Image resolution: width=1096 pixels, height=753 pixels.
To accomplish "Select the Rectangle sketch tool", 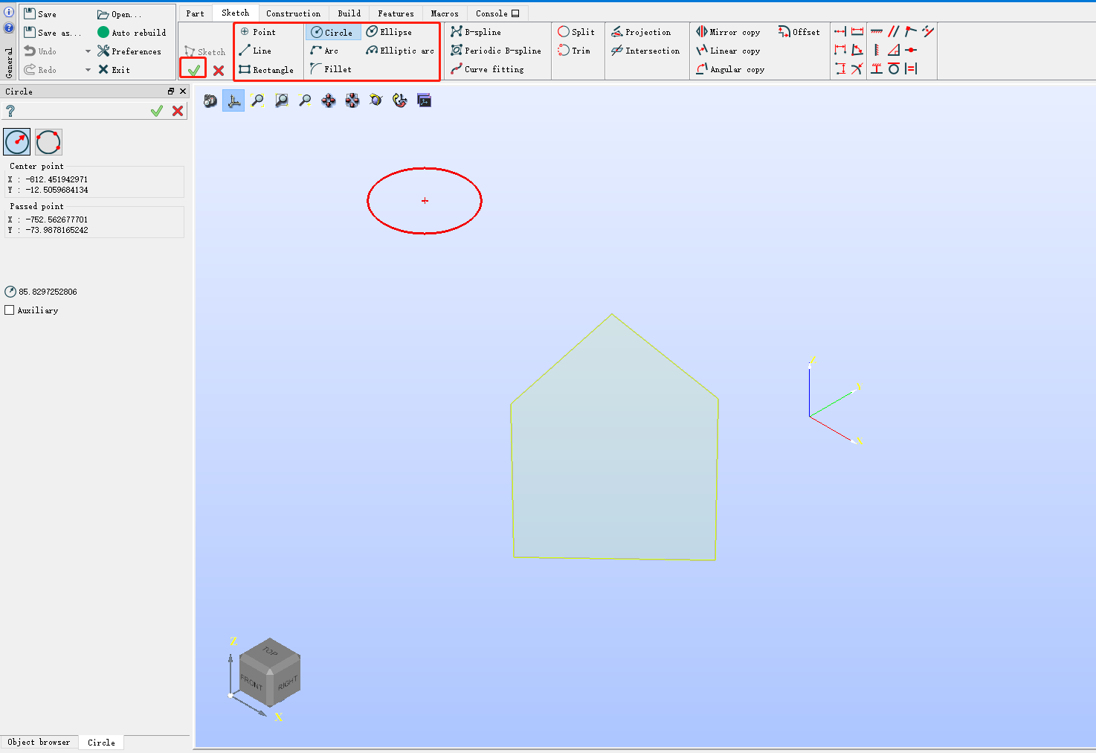I will coord(266,69).
